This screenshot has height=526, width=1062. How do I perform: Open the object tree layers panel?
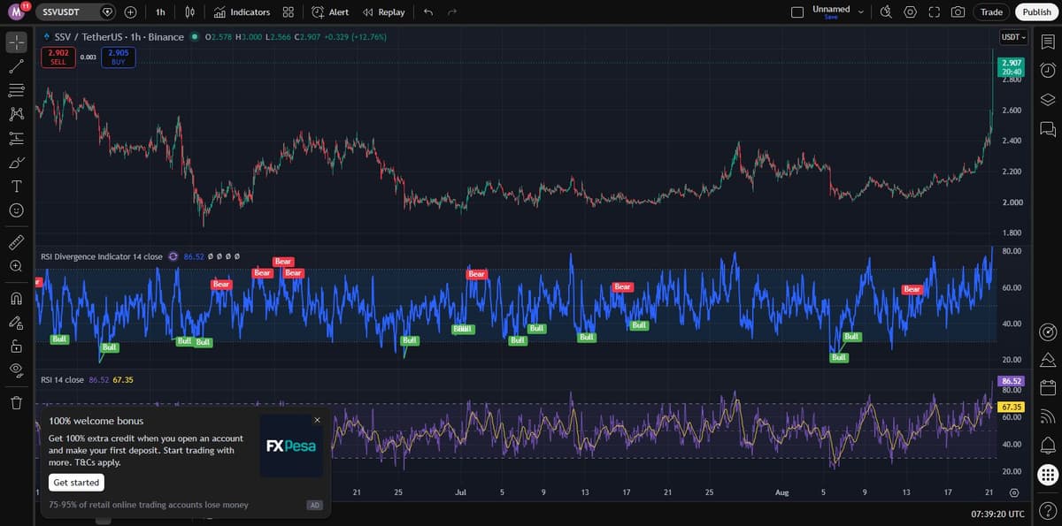(1048, 99)
